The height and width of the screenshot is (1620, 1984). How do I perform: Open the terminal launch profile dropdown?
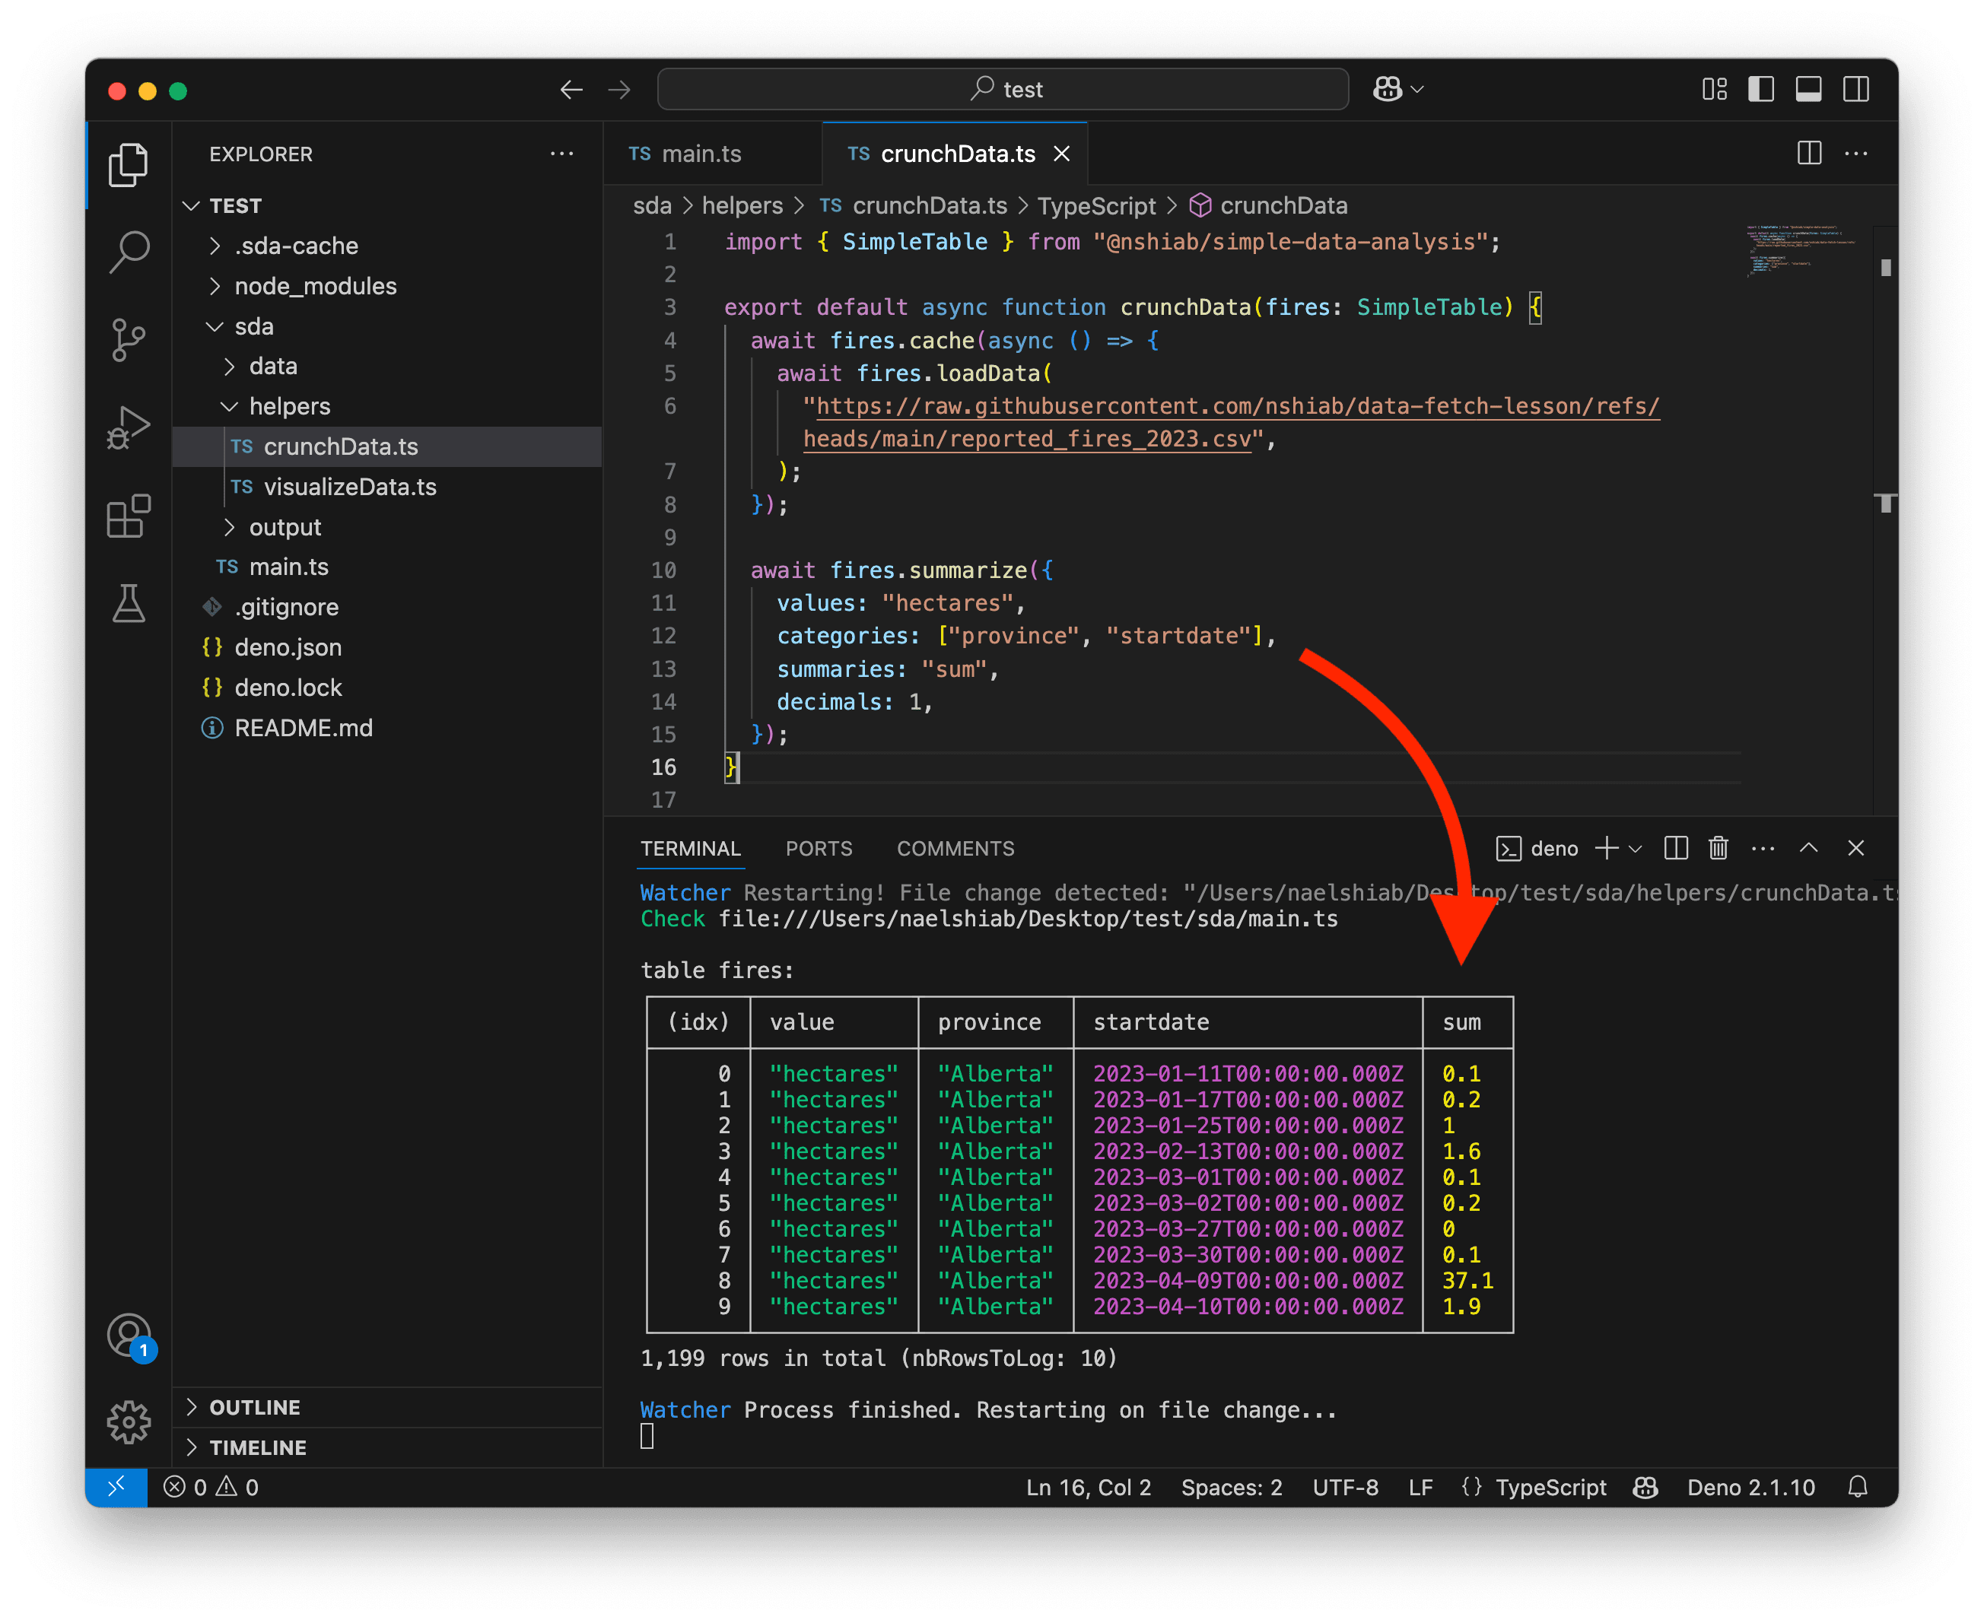tap(1635, 850)
